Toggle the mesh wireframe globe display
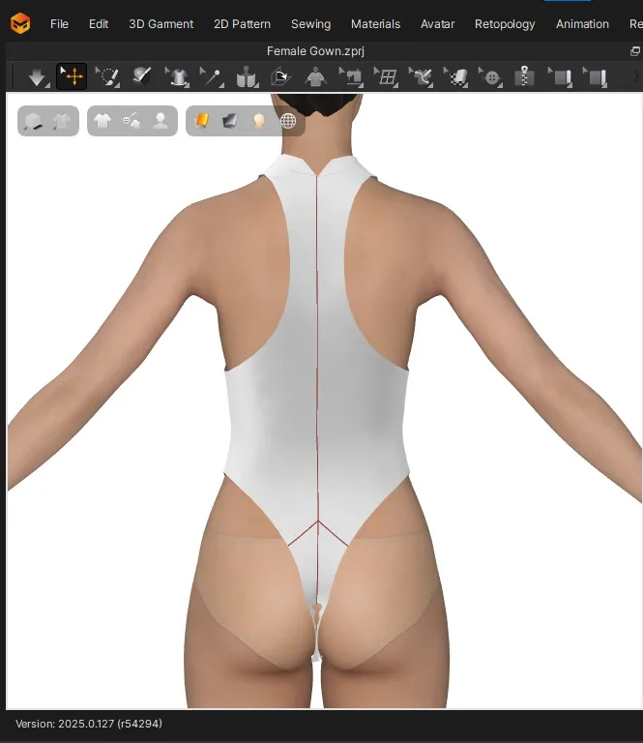Screen dimensions: 643x743 point(288,121)
